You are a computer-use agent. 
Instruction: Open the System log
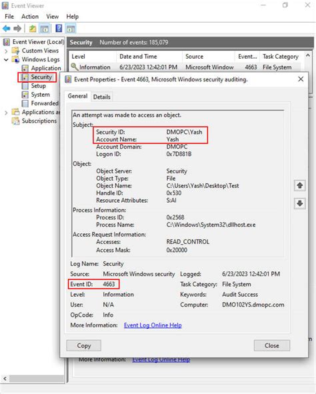[41, 95]
